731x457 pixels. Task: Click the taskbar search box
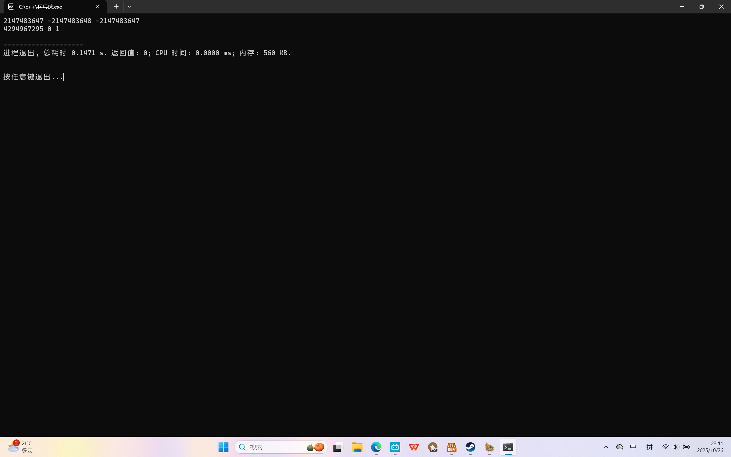(x=272, y=447)
